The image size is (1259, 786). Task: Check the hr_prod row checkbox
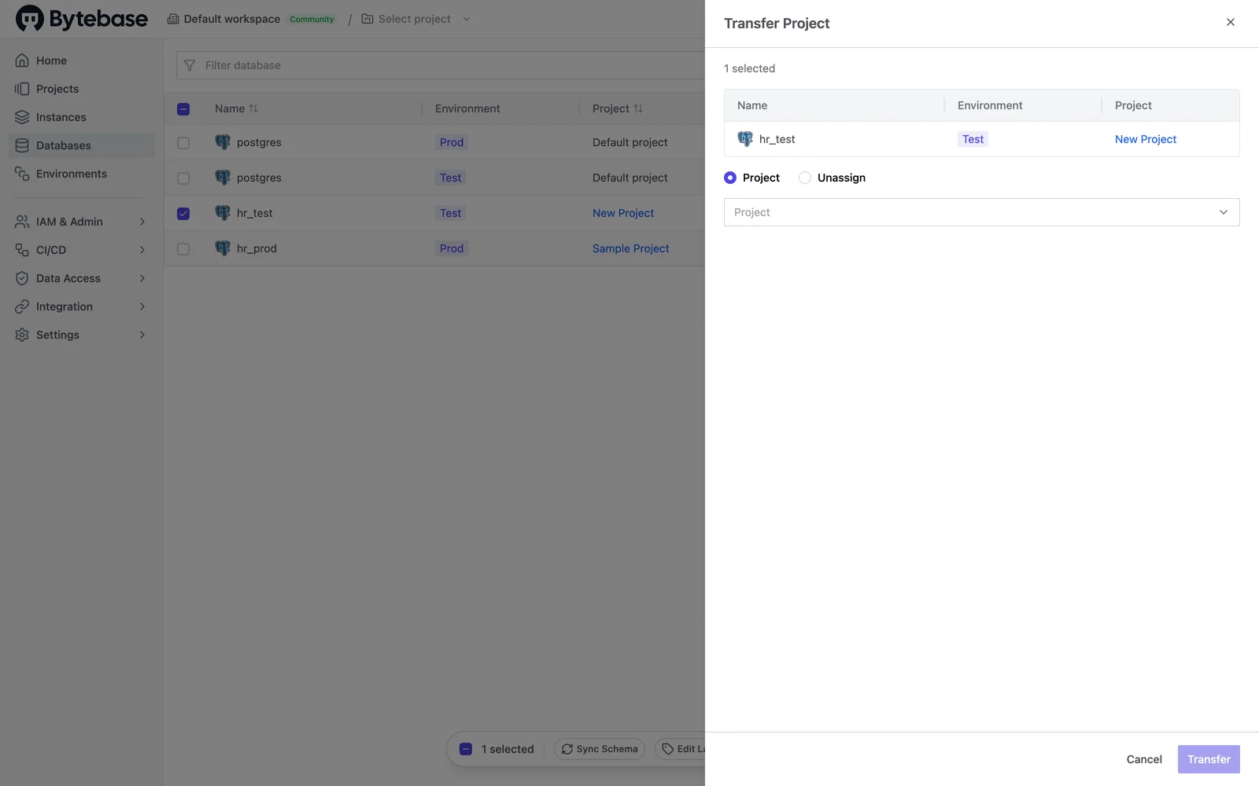click(183, 249)
